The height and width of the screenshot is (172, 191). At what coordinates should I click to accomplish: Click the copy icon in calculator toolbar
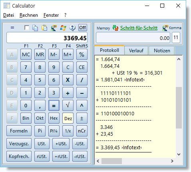(35, 28)
